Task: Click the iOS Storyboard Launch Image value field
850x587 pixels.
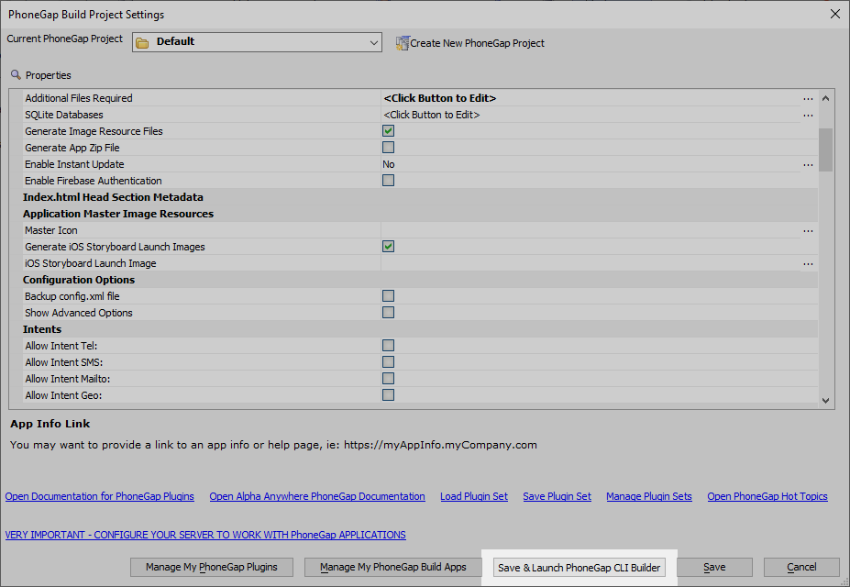Action: 591,263
